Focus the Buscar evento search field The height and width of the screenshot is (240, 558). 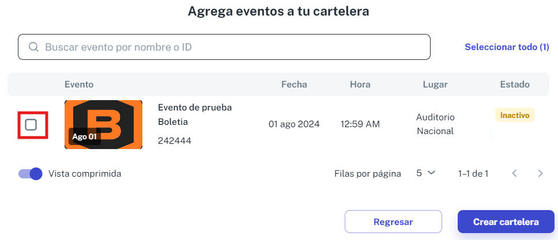click(224, 47)
